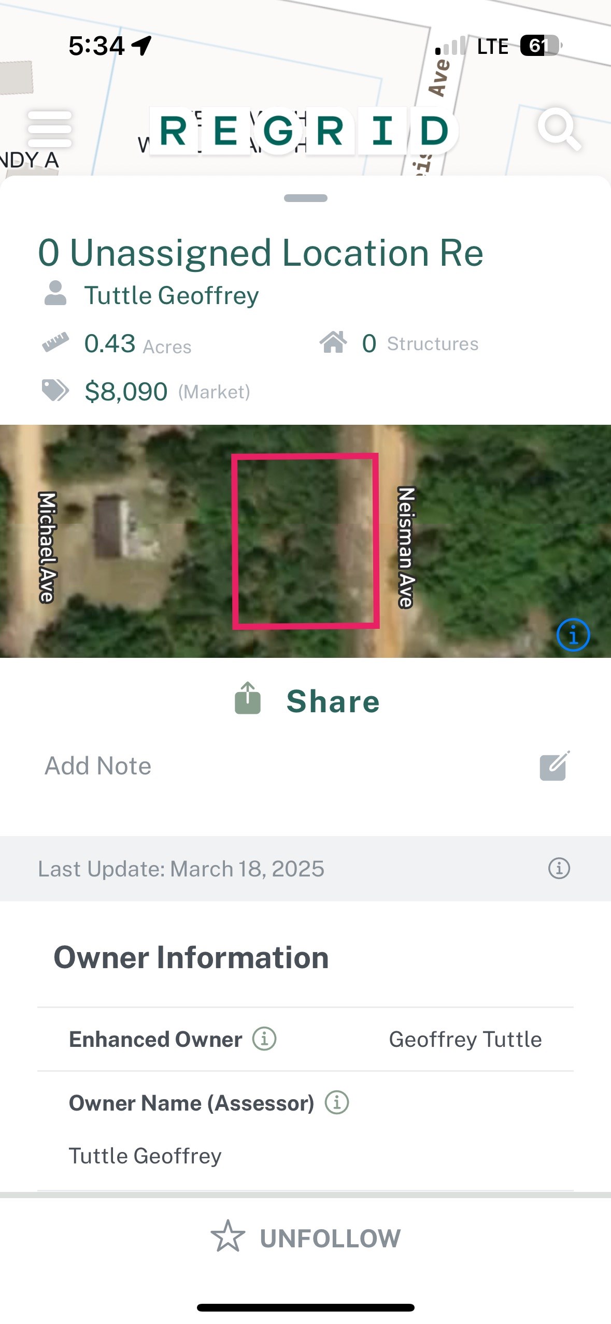Tap the Add Note edit icon
Screen dimensions: 611x1324
[x=555, y=766]
